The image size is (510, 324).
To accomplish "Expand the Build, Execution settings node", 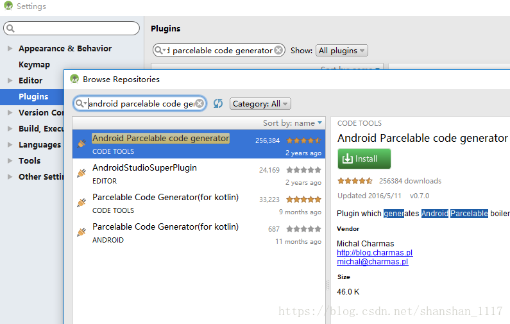I will point(10,128).
